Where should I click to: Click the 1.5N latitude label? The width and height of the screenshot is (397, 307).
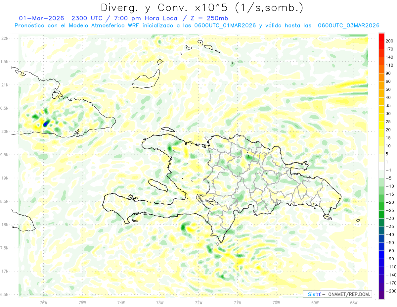coord(5,62)
